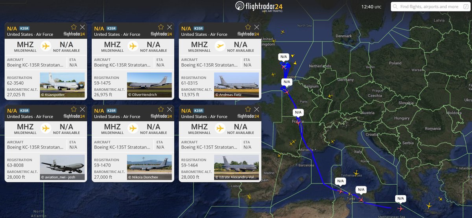Open the flightradar24 logo at top center
Screen dimensions: 472x218
click(258, 6)
